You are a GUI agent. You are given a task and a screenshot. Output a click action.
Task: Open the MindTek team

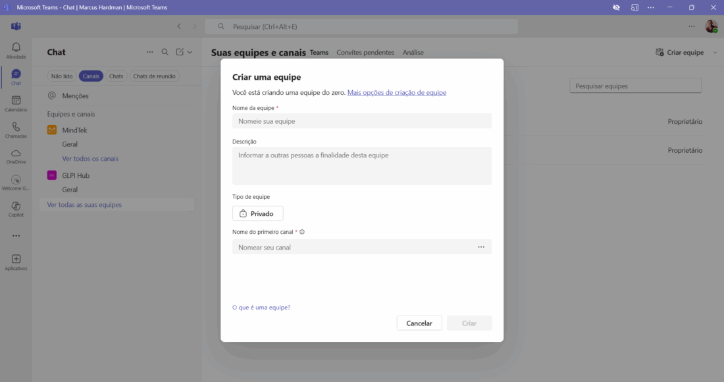(75, 130)
